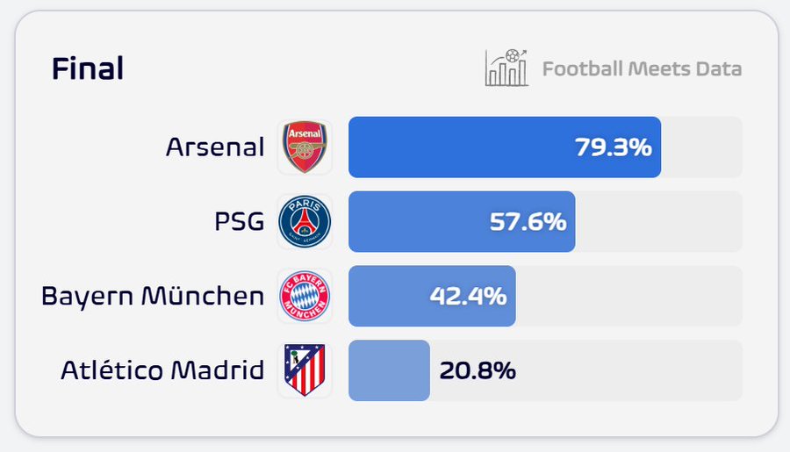Select the Bayern München club crest

(x=305, y=297)
